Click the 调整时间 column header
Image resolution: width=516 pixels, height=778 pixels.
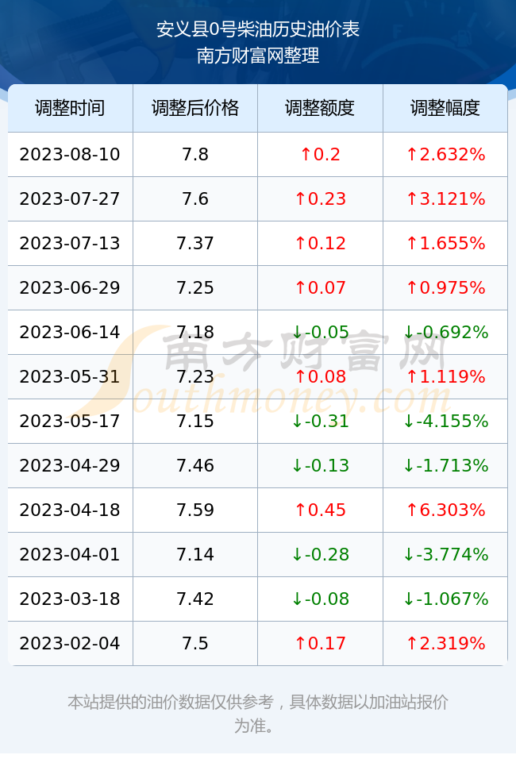(x=70, y=108)
